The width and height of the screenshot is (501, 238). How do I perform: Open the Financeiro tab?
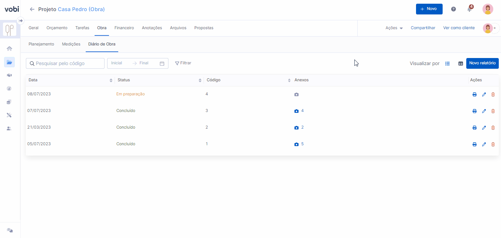pos(124,28)
